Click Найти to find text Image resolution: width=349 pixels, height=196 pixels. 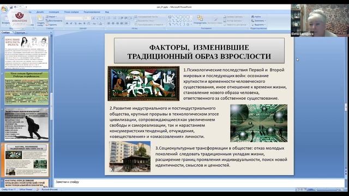click(x=256, y=17)
